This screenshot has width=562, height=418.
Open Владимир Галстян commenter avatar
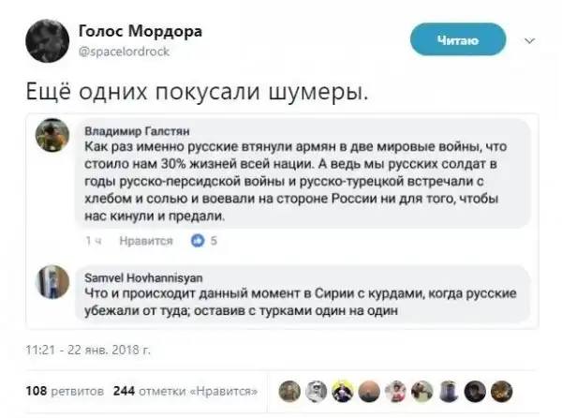51,138
